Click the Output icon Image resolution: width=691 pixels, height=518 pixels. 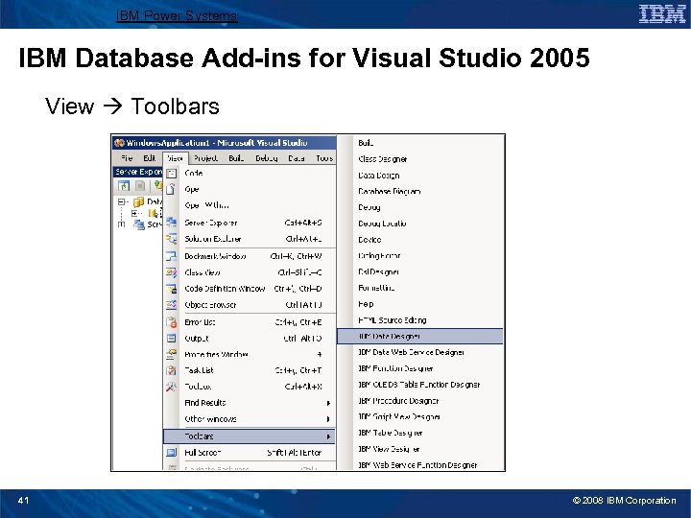pos(172,339)
